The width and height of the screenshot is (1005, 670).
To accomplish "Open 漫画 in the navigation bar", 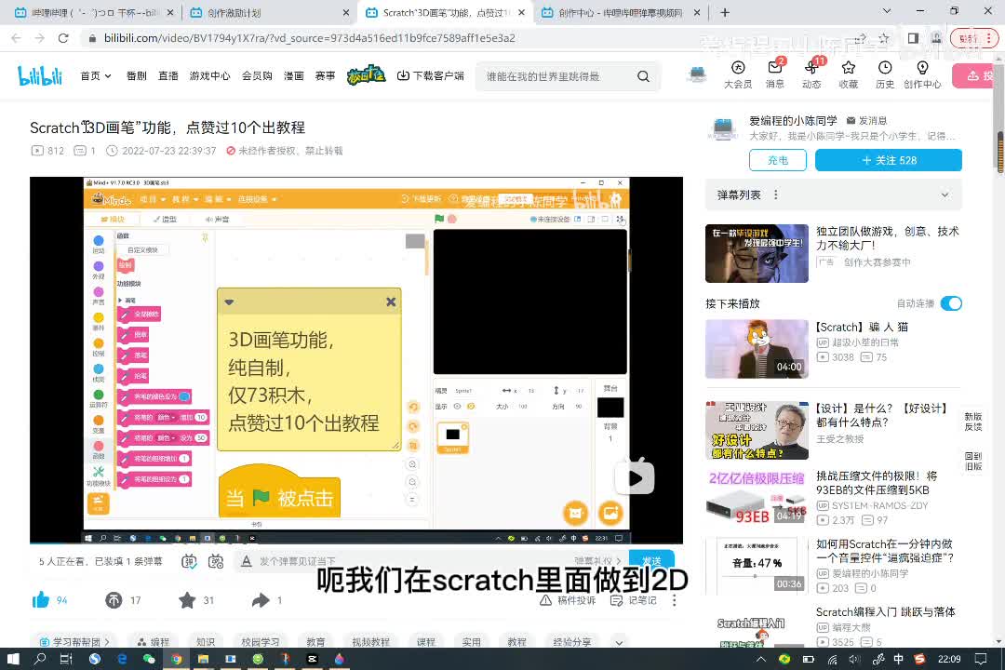I will tap(293, 75).
